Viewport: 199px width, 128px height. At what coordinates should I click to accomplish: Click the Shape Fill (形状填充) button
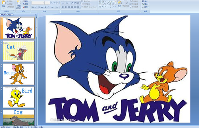134,1
